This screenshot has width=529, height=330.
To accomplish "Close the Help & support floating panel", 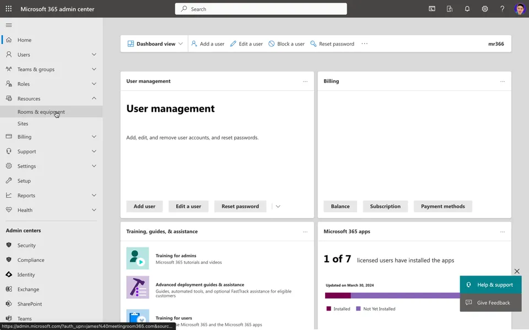I will coord(517,271).
